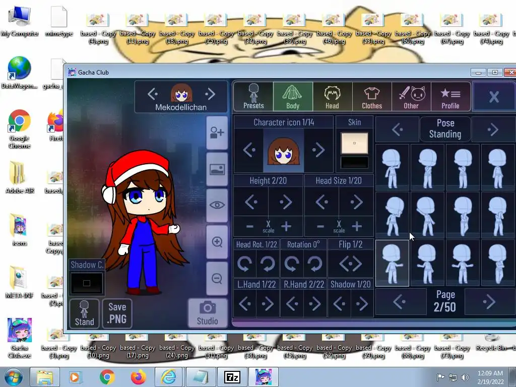Rotate character clockwise under Rotation

point(314,264)
